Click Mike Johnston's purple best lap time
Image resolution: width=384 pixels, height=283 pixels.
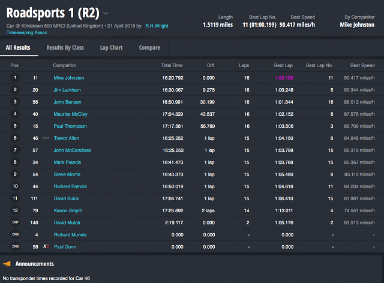click(283, 78)
